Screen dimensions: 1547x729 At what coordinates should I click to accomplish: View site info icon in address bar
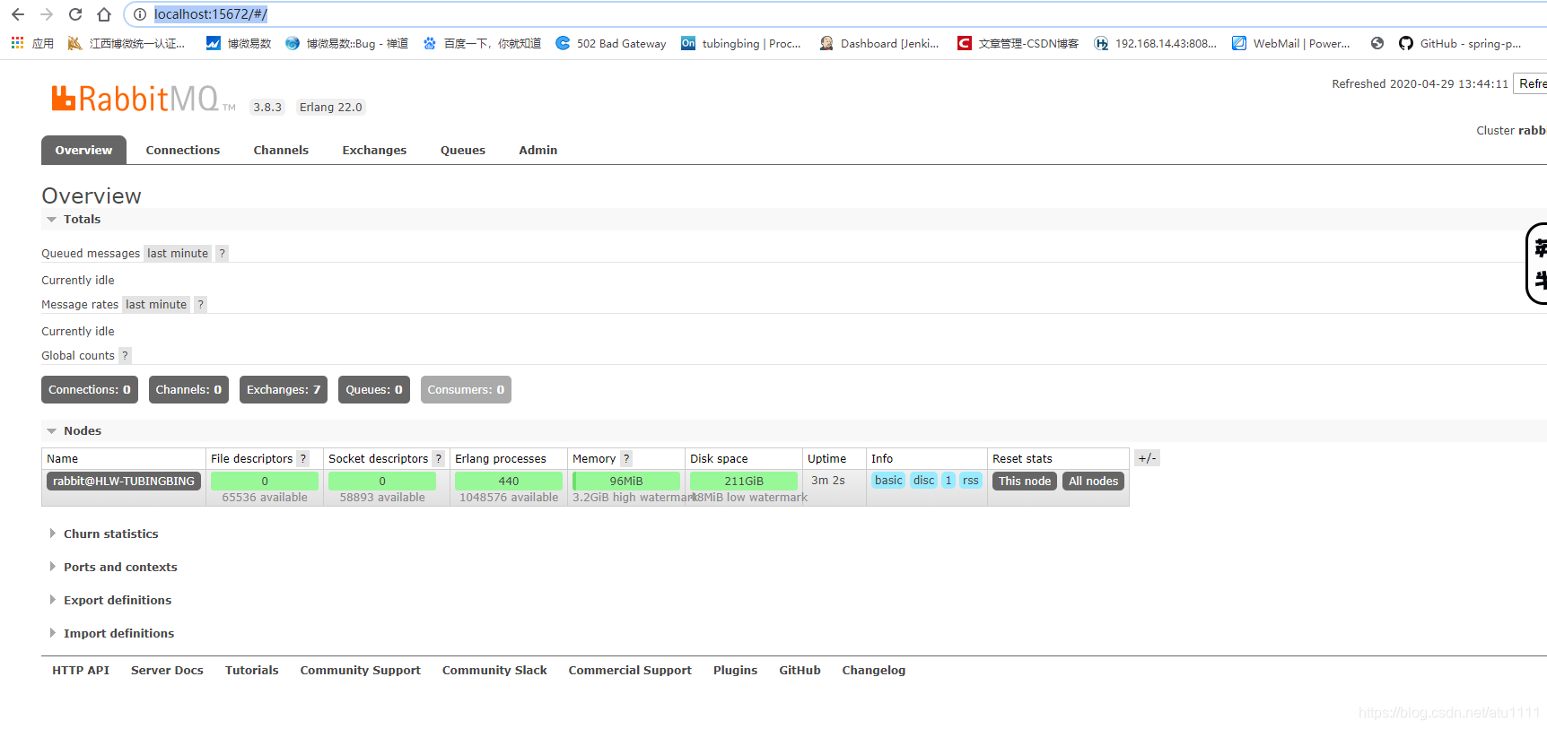click(140, 14)
